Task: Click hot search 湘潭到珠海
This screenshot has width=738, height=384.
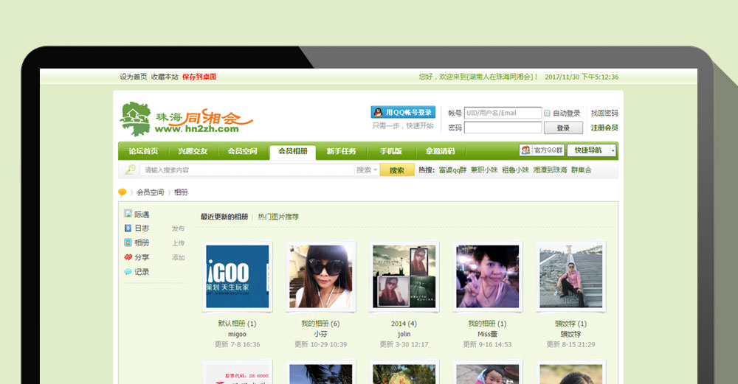Action: tap(550, 170)
